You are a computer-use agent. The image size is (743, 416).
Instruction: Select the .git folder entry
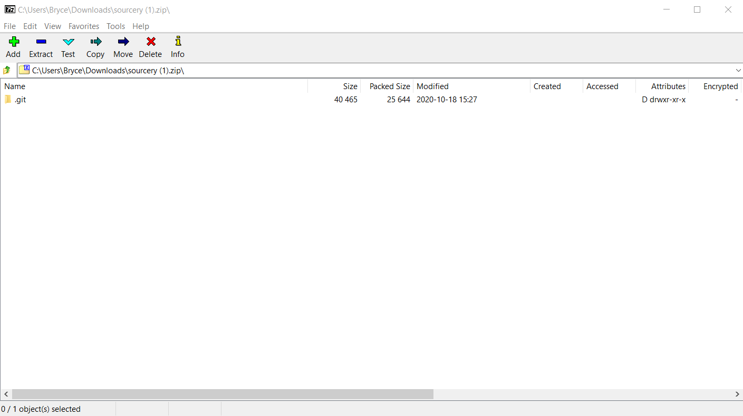pyautogui.click(x=20, y=100)
